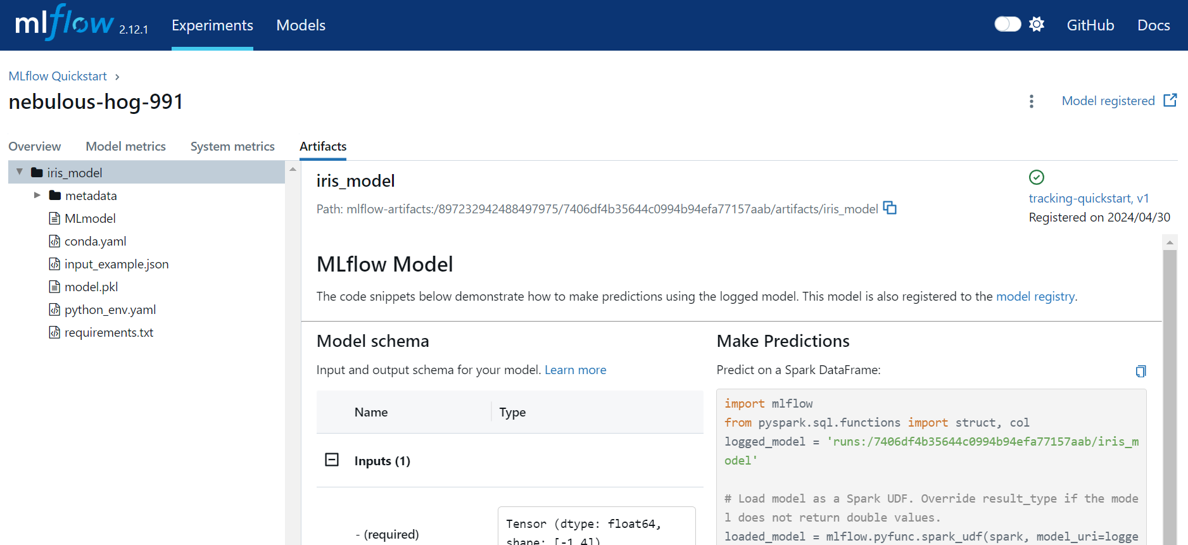Screen dimensions: 1188x545
Task: Click the iris_model heading in details pane
Action: 355,181
